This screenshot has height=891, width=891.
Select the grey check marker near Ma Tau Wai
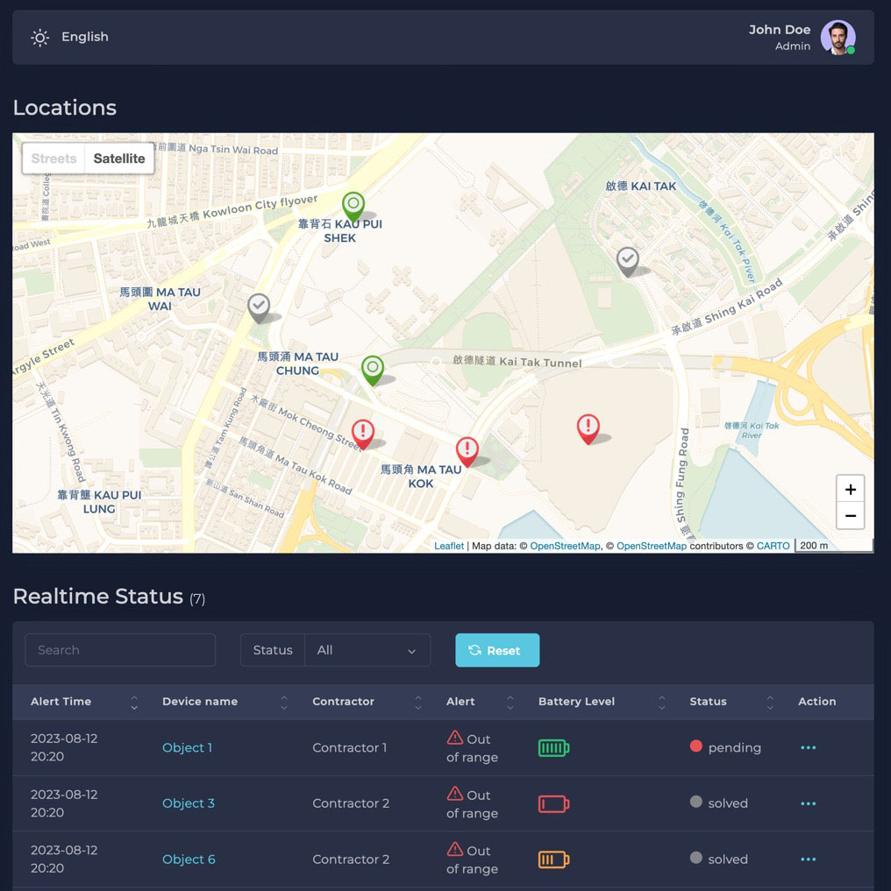259,308
